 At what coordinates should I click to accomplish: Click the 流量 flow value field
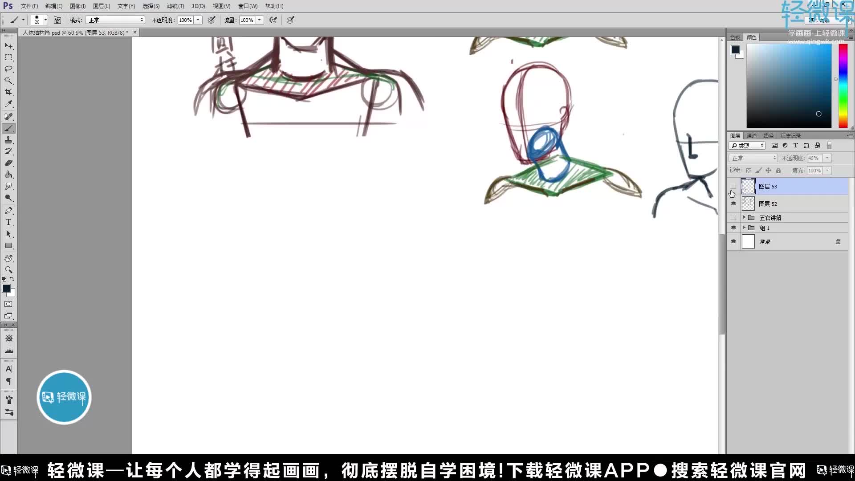[247, 20]
